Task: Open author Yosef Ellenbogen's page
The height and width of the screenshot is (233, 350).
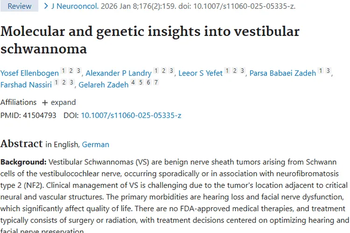Action: [29, 73]
